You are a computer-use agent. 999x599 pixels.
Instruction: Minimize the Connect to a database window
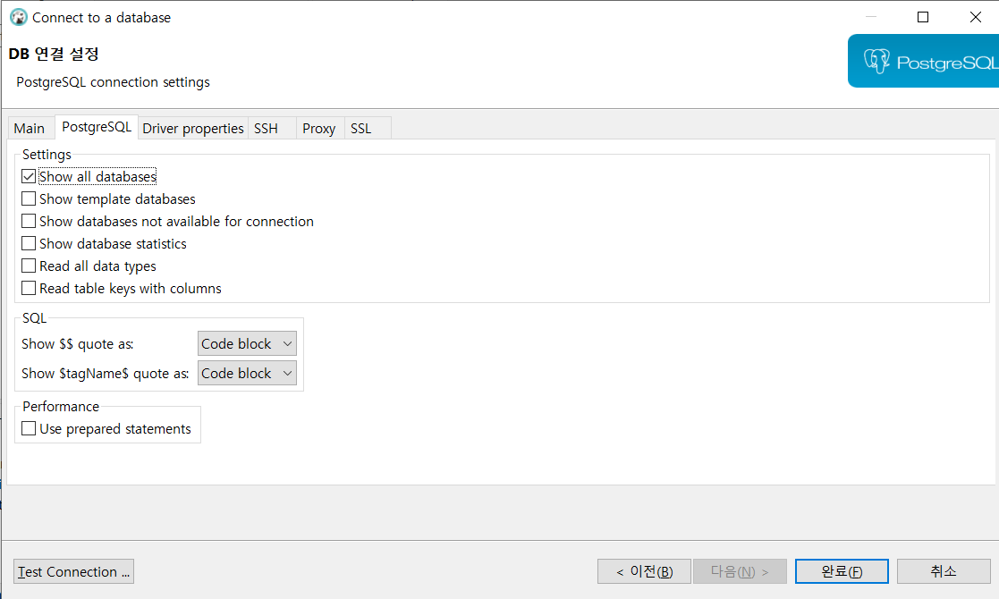tap(871, 17)
